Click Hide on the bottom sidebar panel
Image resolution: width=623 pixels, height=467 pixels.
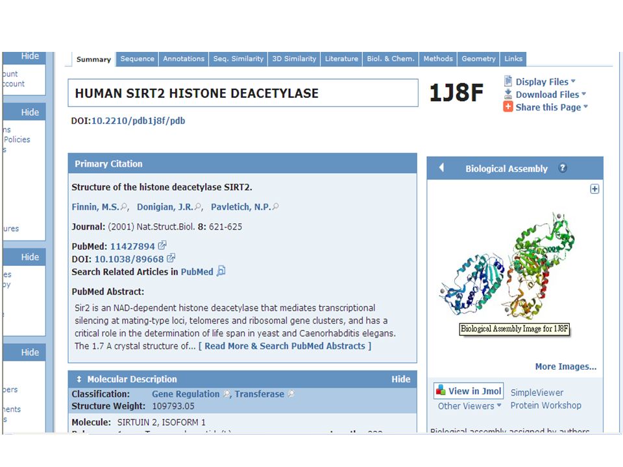click(x=31, y=352)
